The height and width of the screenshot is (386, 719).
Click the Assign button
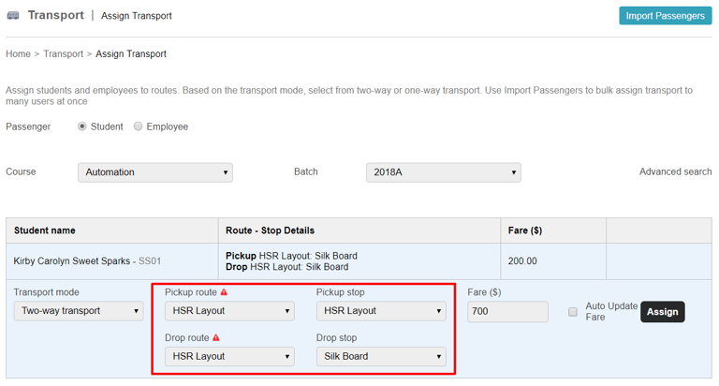coord(662,312)
